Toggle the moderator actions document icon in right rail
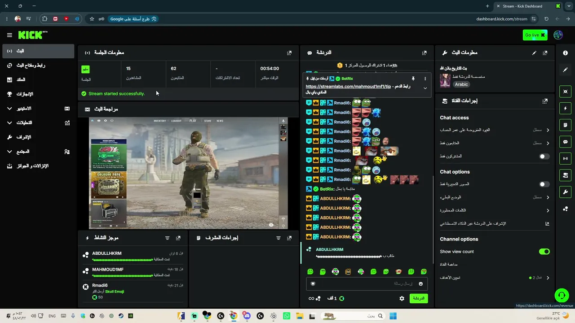Viewport: 575px width, 323px height. tap(565, 125)
